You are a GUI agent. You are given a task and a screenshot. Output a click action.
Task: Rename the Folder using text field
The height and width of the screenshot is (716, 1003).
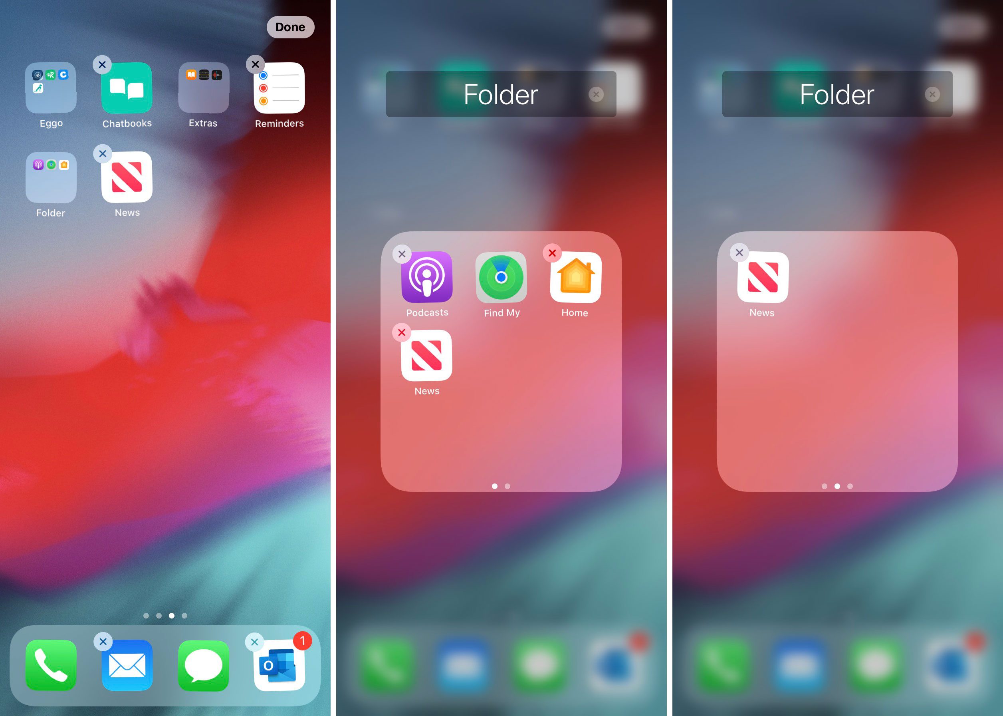(x=502, y=94)
